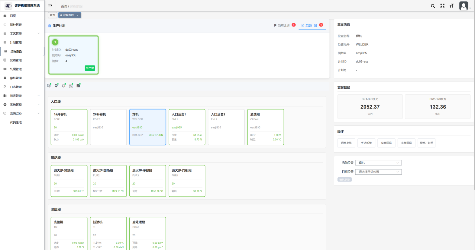
Task: Expand the 工艺管理 sidebar menu
Action: coord(22,33)
